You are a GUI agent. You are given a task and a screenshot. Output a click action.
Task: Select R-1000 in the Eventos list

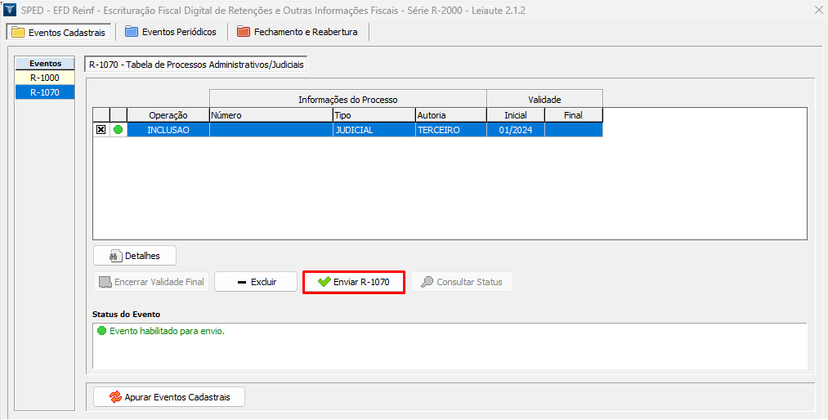(45, 78)
